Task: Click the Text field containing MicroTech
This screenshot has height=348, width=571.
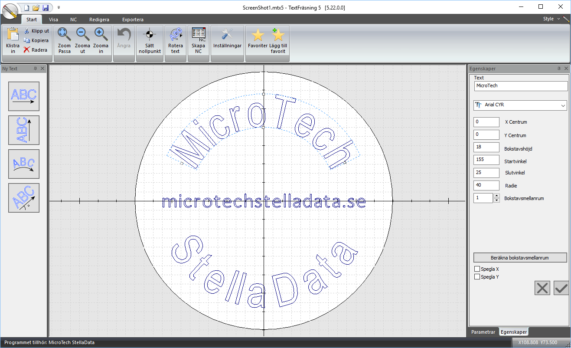Action: tap(521, 86)
